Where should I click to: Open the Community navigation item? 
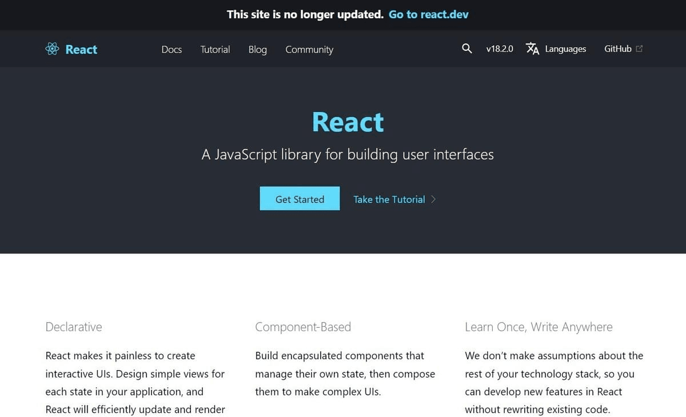tap(309, 50)
